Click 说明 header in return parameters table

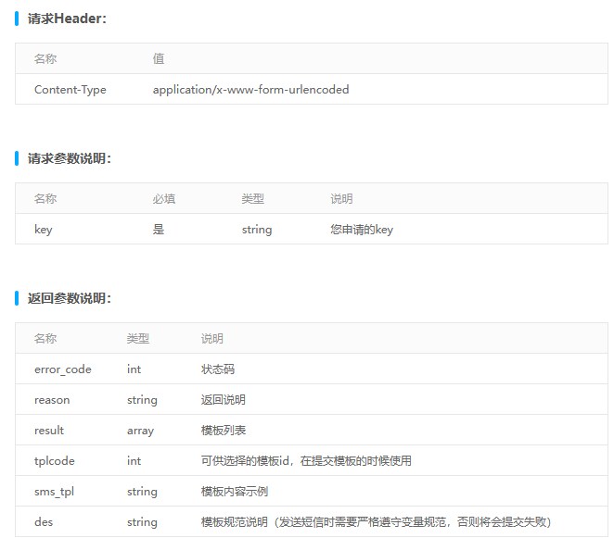click(212, 338)
